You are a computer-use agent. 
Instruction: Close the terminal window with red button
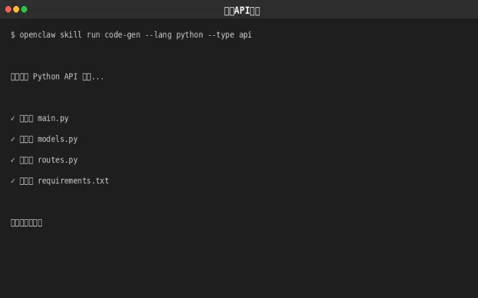point(8,9)
